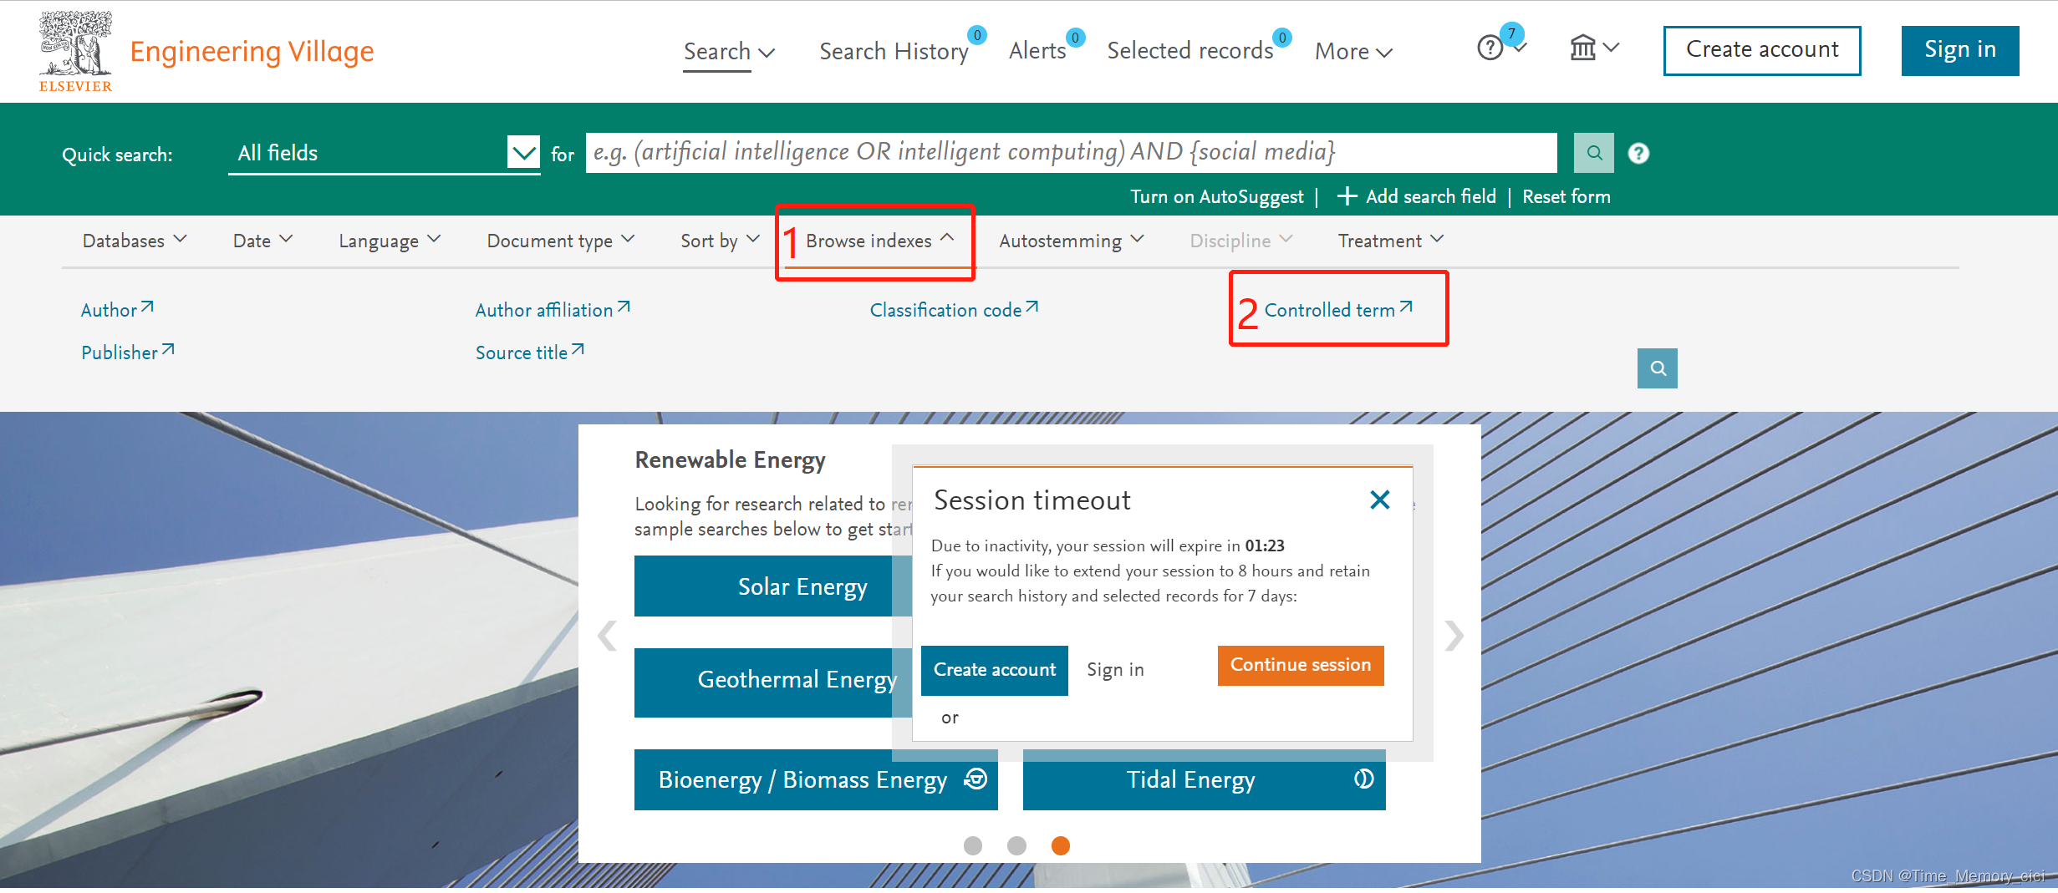Click the plus icon for Add search field
This screenshot has width=2058, height=893.
coord(1347,196)
